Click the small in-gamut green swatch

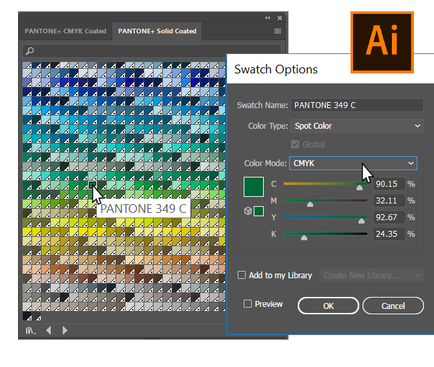(258, 211)
